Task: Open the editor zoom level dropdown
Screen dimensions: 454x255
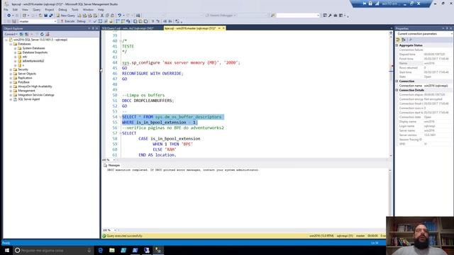Action: point(113,160)
